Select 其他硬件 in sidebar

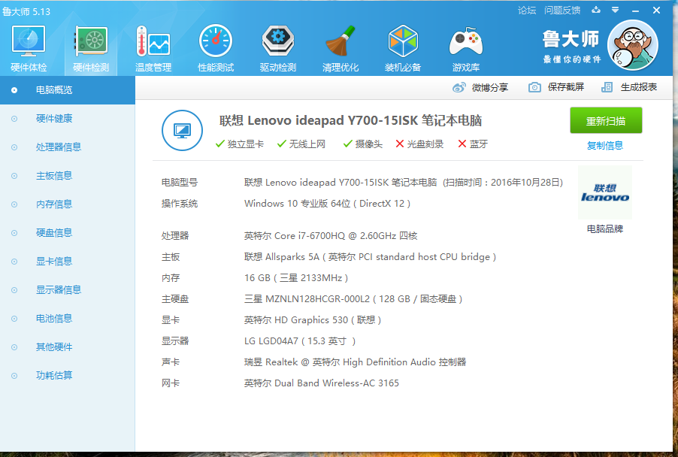point(68,347)
